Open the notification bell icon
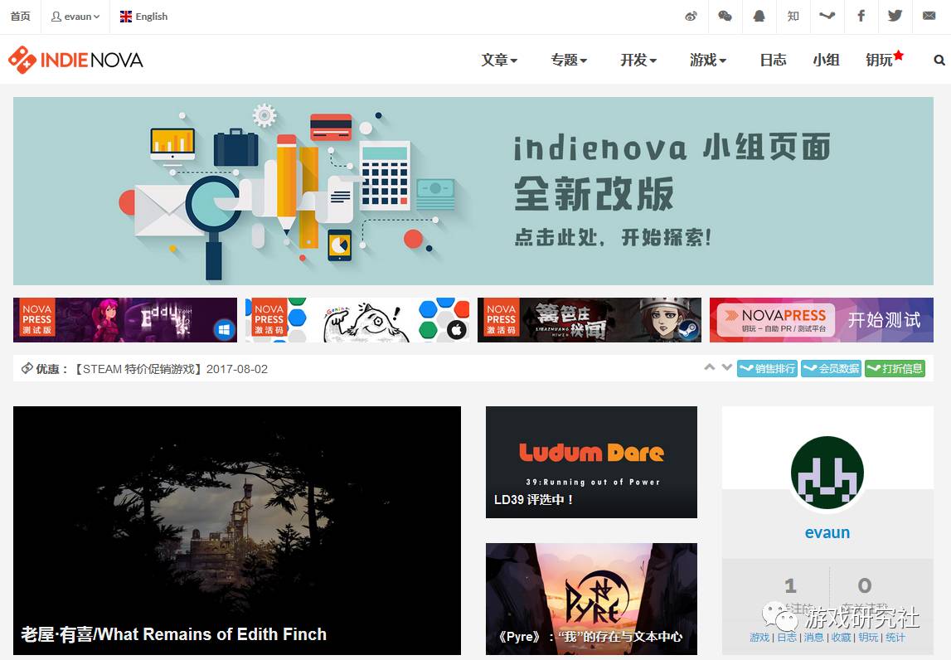This screenshot has width=951, height=660. [759, 17]
